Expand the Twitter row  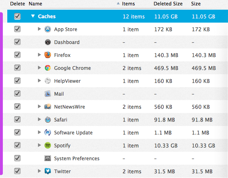coord(39,171)
